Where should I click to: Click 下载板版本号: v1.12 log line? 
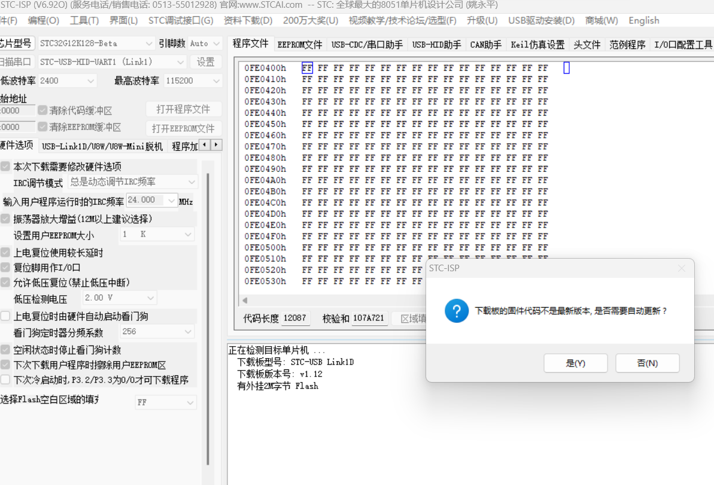click(279, 374)
